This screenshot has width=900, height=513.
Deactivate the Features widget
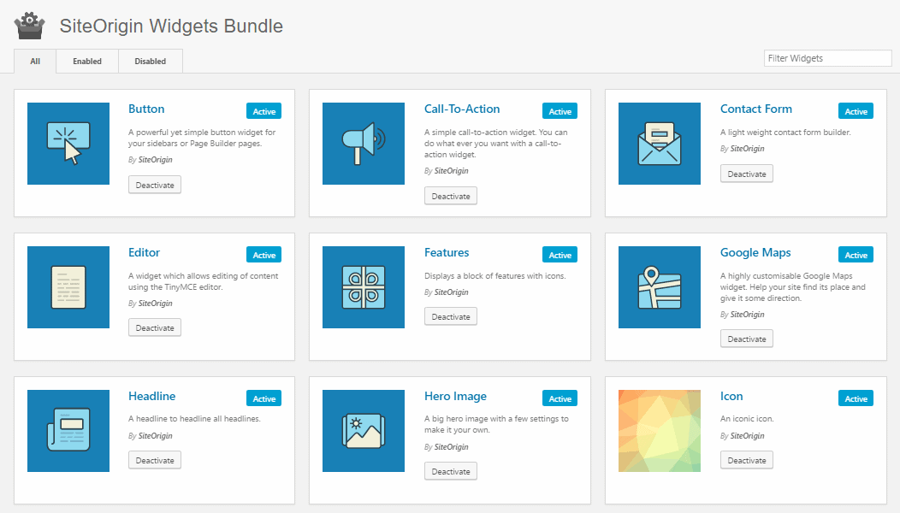[x=451, y=316]
